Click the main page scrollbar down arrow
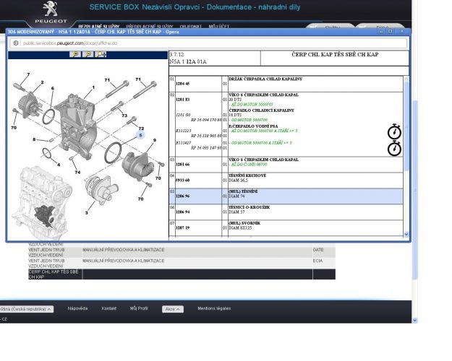Viewport: 452px width, 361px height. click(x=415, y=320)
